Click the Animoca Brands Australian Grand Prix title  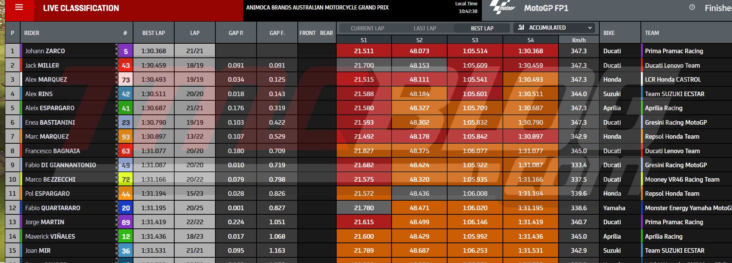coord(317,7)
